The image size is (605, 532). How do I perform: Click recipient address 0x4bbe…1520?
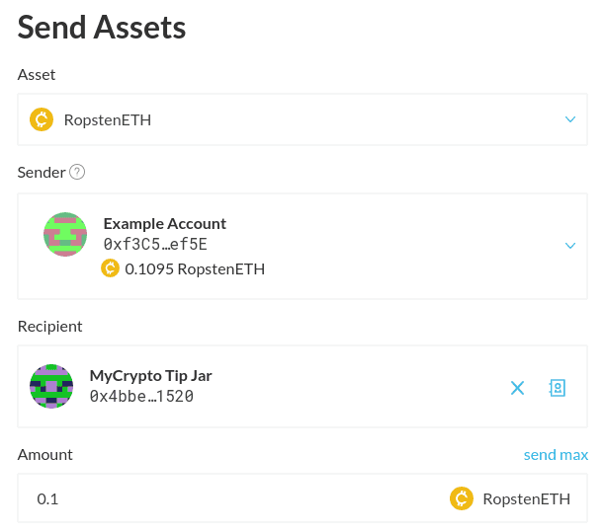141,397
